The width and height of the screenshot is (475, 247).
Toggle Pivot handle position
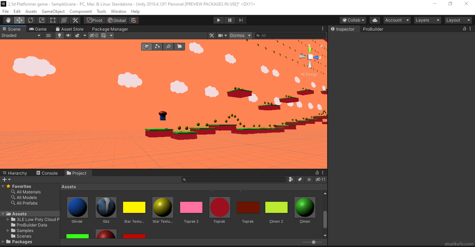(94, 20)
